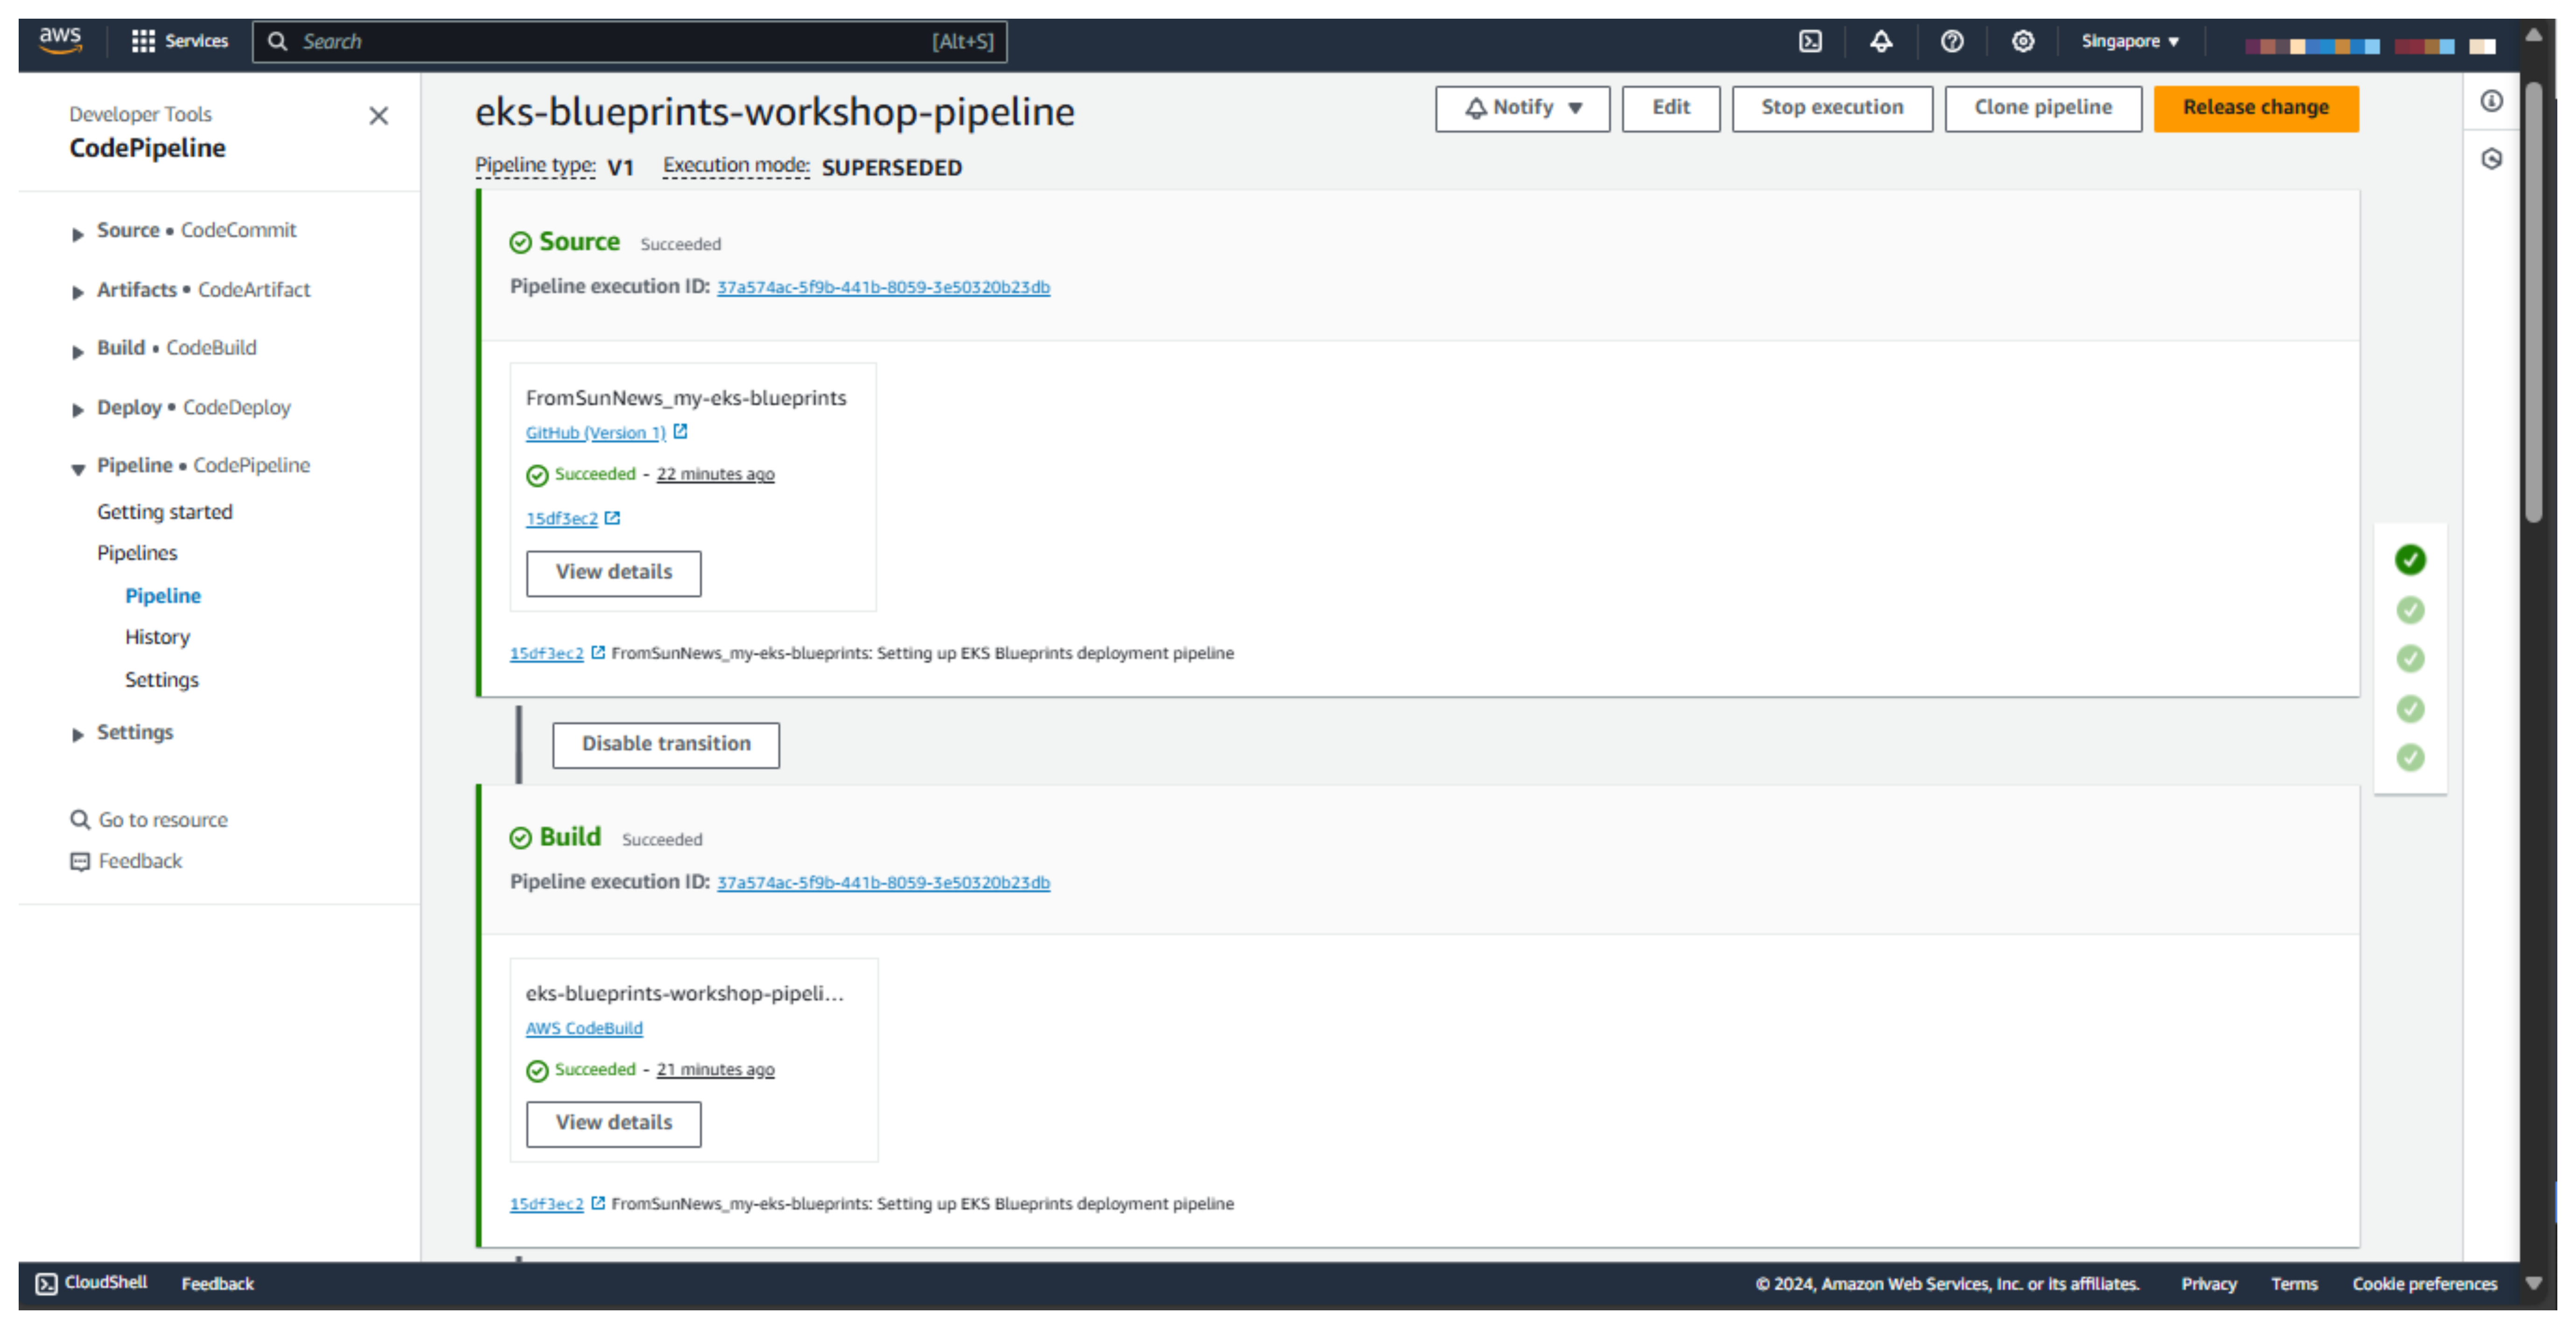
Task: Open 15df3ec2 commit link in Source card
Action: (562, 519)
